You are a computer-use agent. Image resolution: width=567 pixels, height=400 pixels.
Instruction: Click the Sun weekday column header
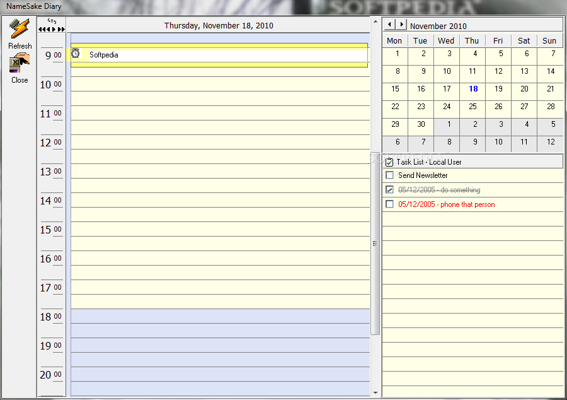tap(549, 40)
